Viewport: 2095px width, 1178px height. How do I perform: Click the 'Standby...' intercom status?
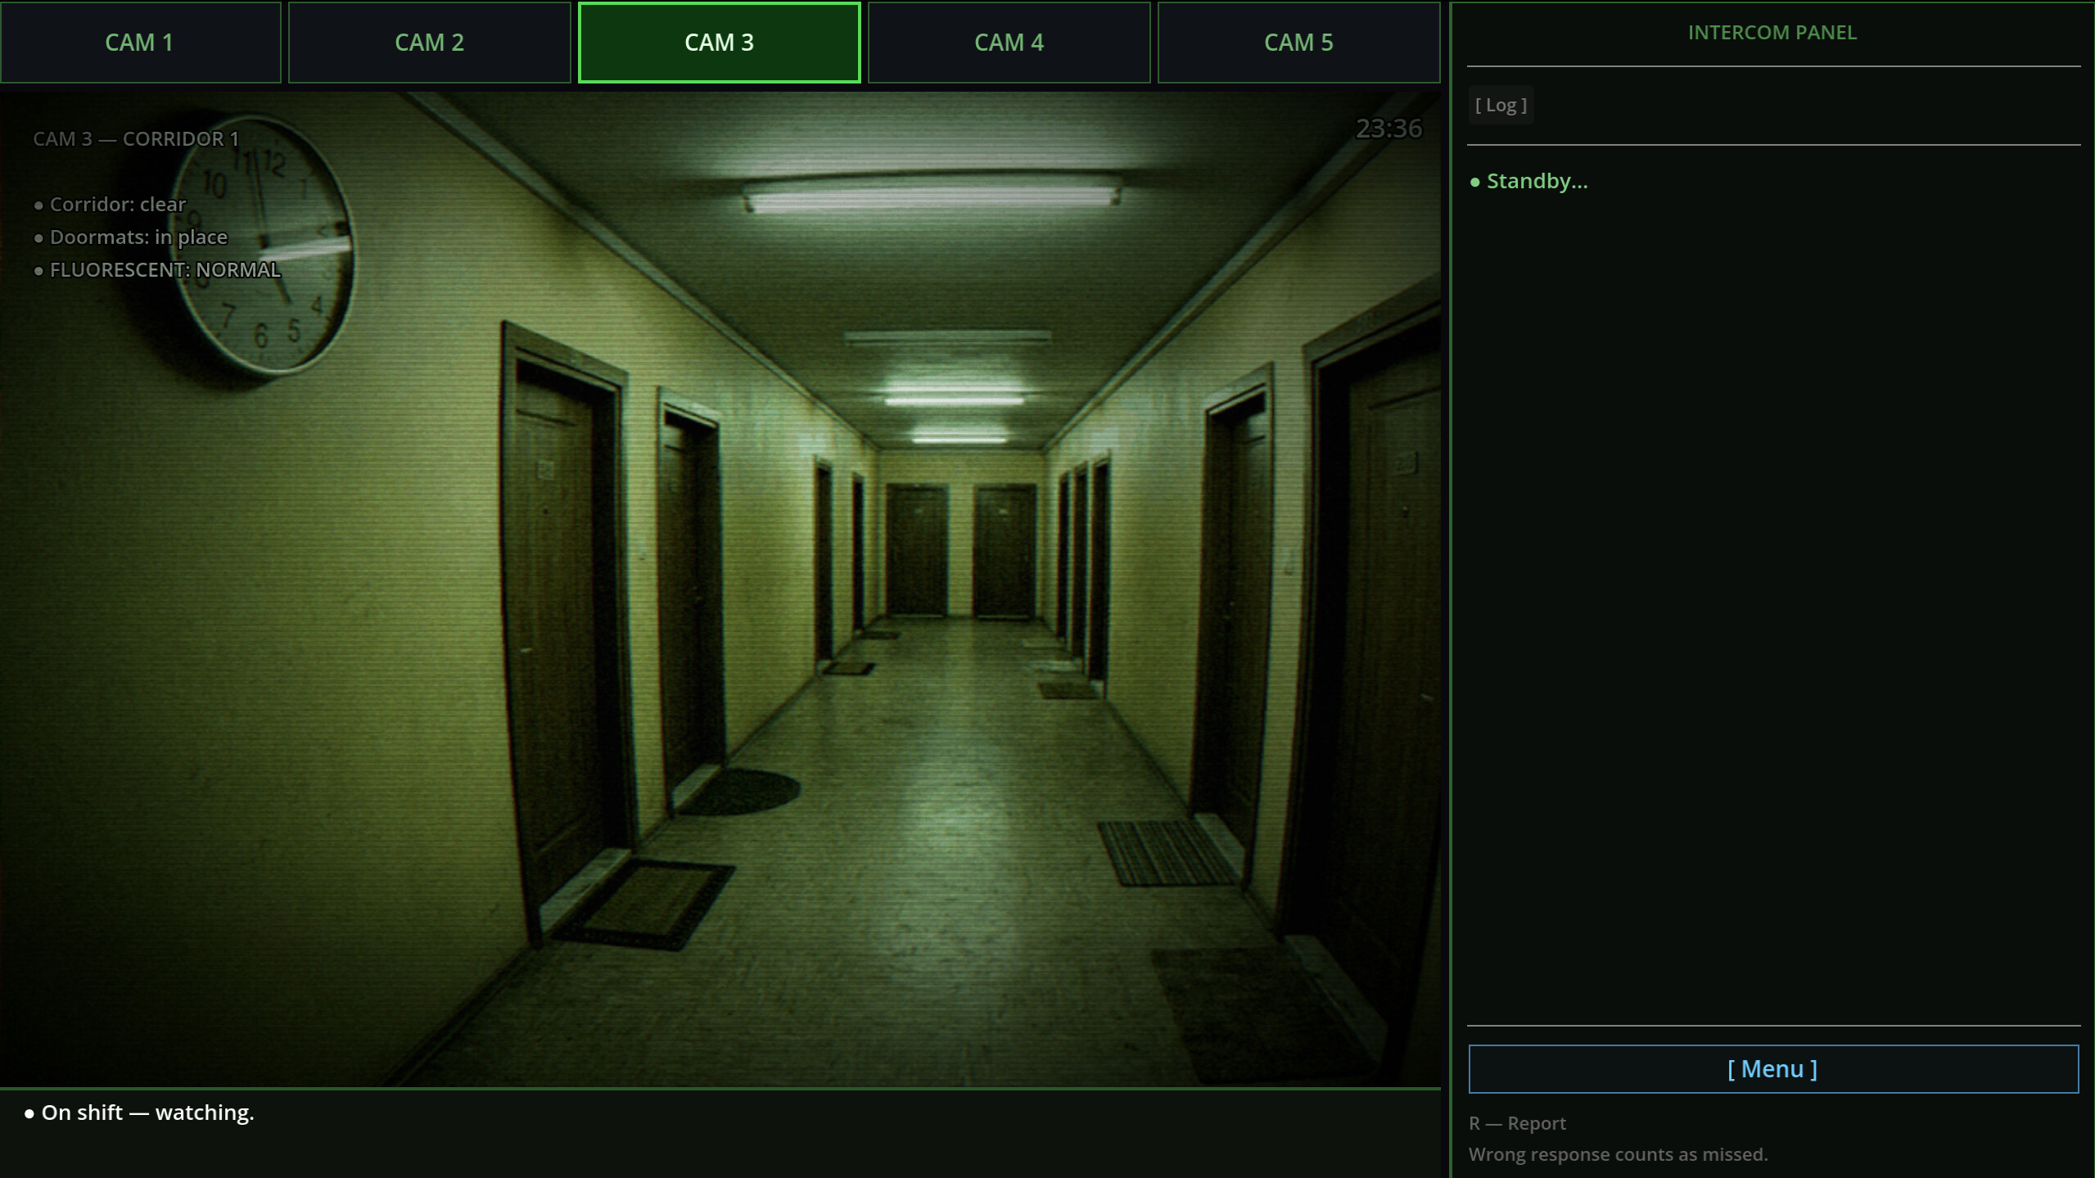(1528, 181)
